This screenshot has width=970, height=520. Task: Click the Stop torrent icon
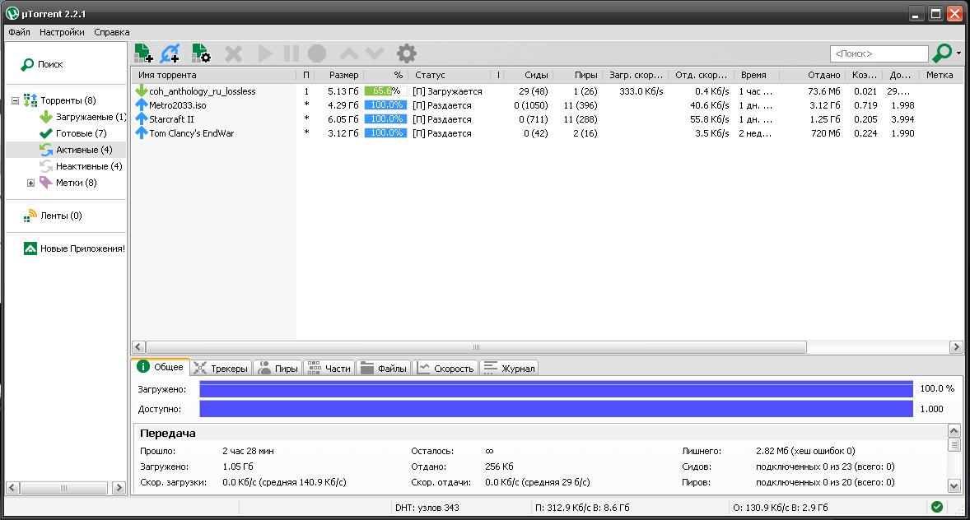pyautogui.click(x=317, y=53)
